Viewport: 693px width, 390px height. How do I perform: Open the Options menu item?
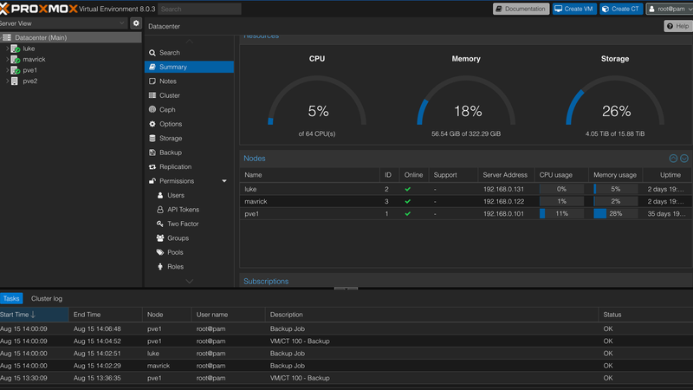pos(171,124)
